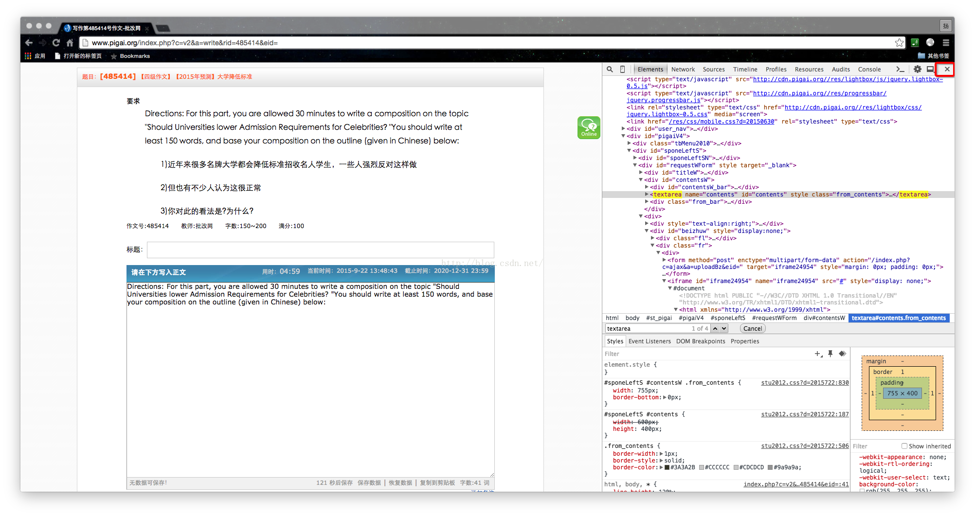Bookmark this page with the star icon
Screen dimensions: 975x516
(x=899, y=43)
